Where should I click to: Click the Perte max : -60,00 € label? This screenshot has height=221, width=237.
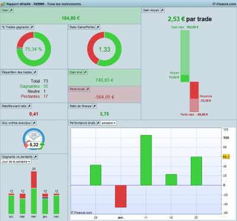[x=194, y=114]
